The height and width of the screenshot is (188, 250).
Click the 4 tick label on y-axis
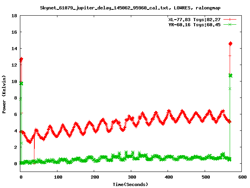point(15,131)
